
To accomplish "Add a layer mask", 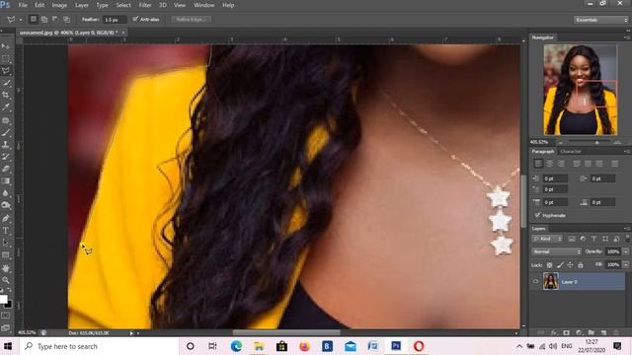I will coord(566,332).
